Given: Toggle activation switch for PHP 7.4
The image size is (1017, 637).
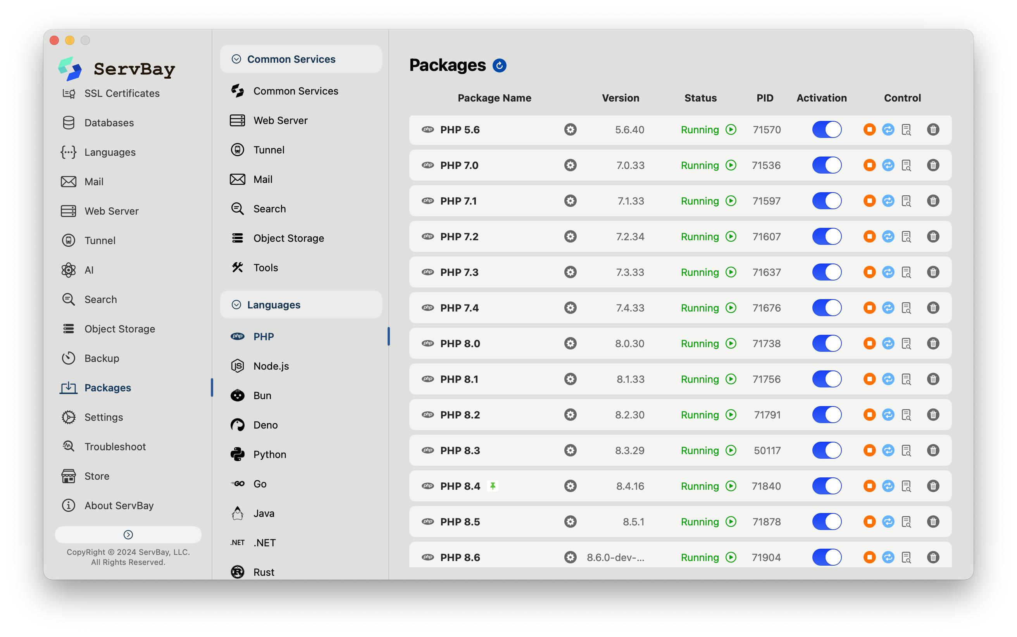Looking at the screenshot, I should (x=827, y=308).
